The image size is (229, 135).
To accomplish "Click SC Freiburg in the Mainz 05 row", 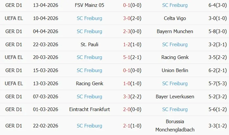I will pyautogui.click(x=175, y=5).
